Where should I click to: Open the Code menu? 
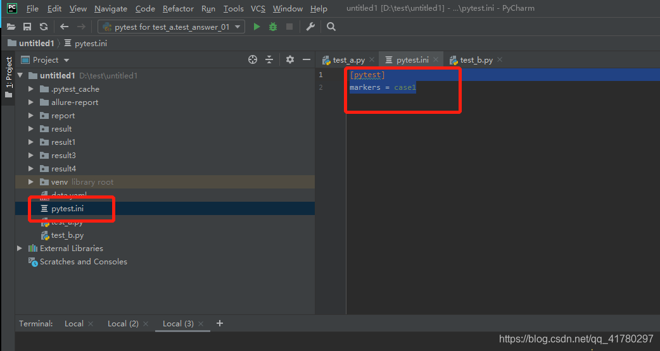145,8
